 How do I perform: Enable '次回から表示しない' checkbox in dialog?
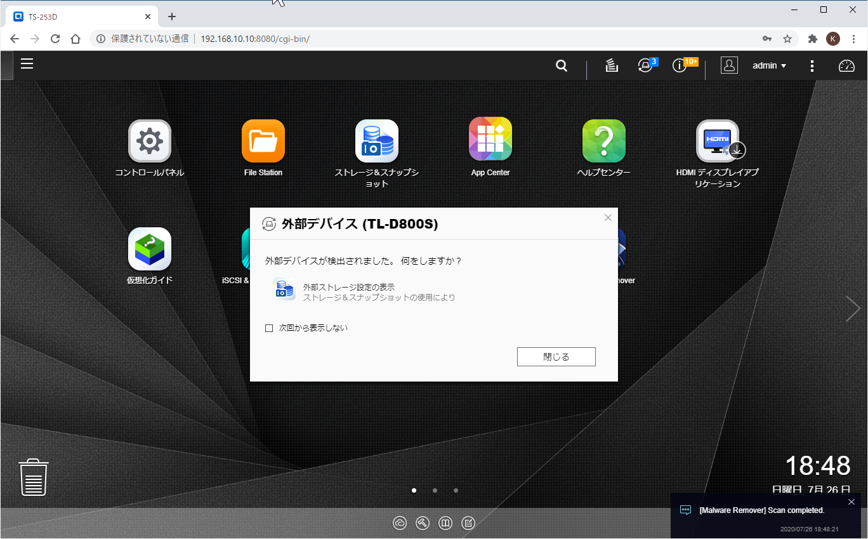pos(269,328)
